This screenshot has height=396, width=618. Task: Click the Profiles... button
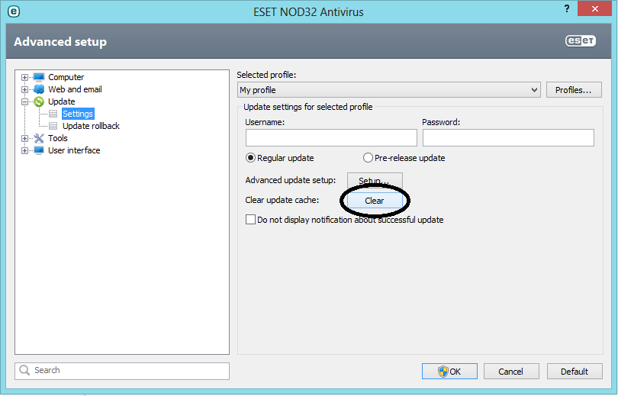(574, 90)
